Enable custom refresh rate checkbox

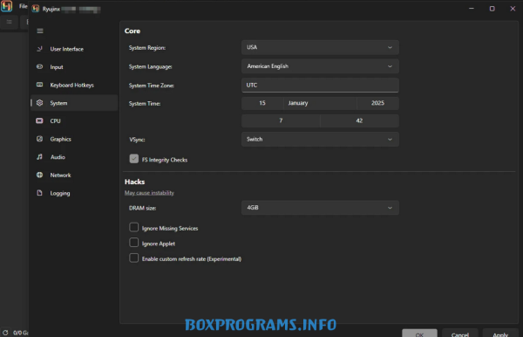click(x=133, y=258)
